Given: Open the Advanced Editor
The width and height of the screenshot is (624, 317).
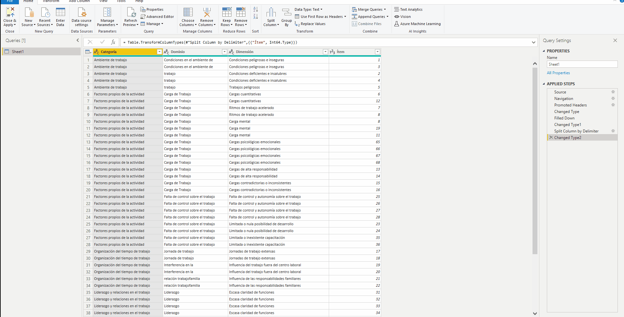Looking at the screenshot, I should click(x=157, y=17).
